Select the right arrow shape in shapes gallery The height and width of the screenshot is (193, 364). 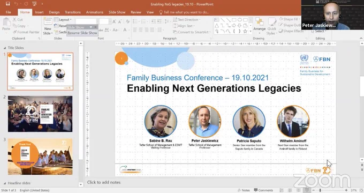(x=234, y=26)
